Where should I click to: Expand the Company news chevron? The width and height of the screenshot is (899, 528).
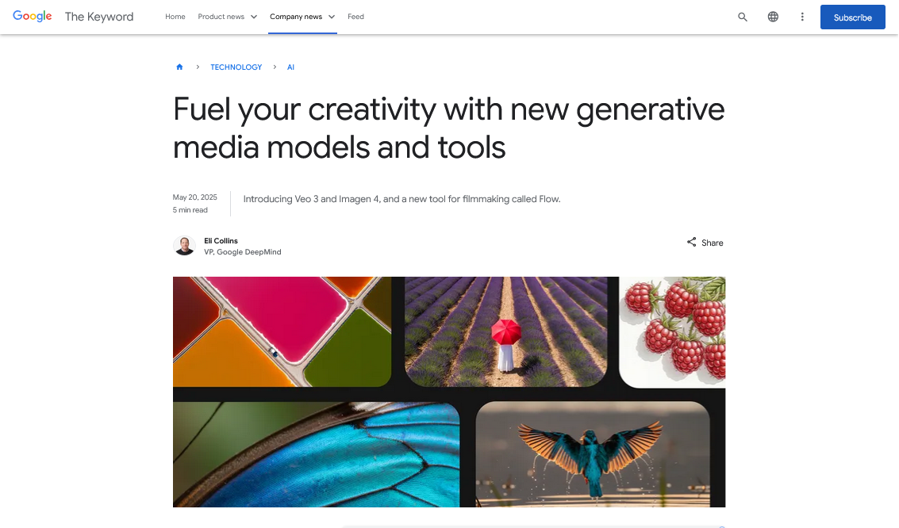(x=332, y=17)
